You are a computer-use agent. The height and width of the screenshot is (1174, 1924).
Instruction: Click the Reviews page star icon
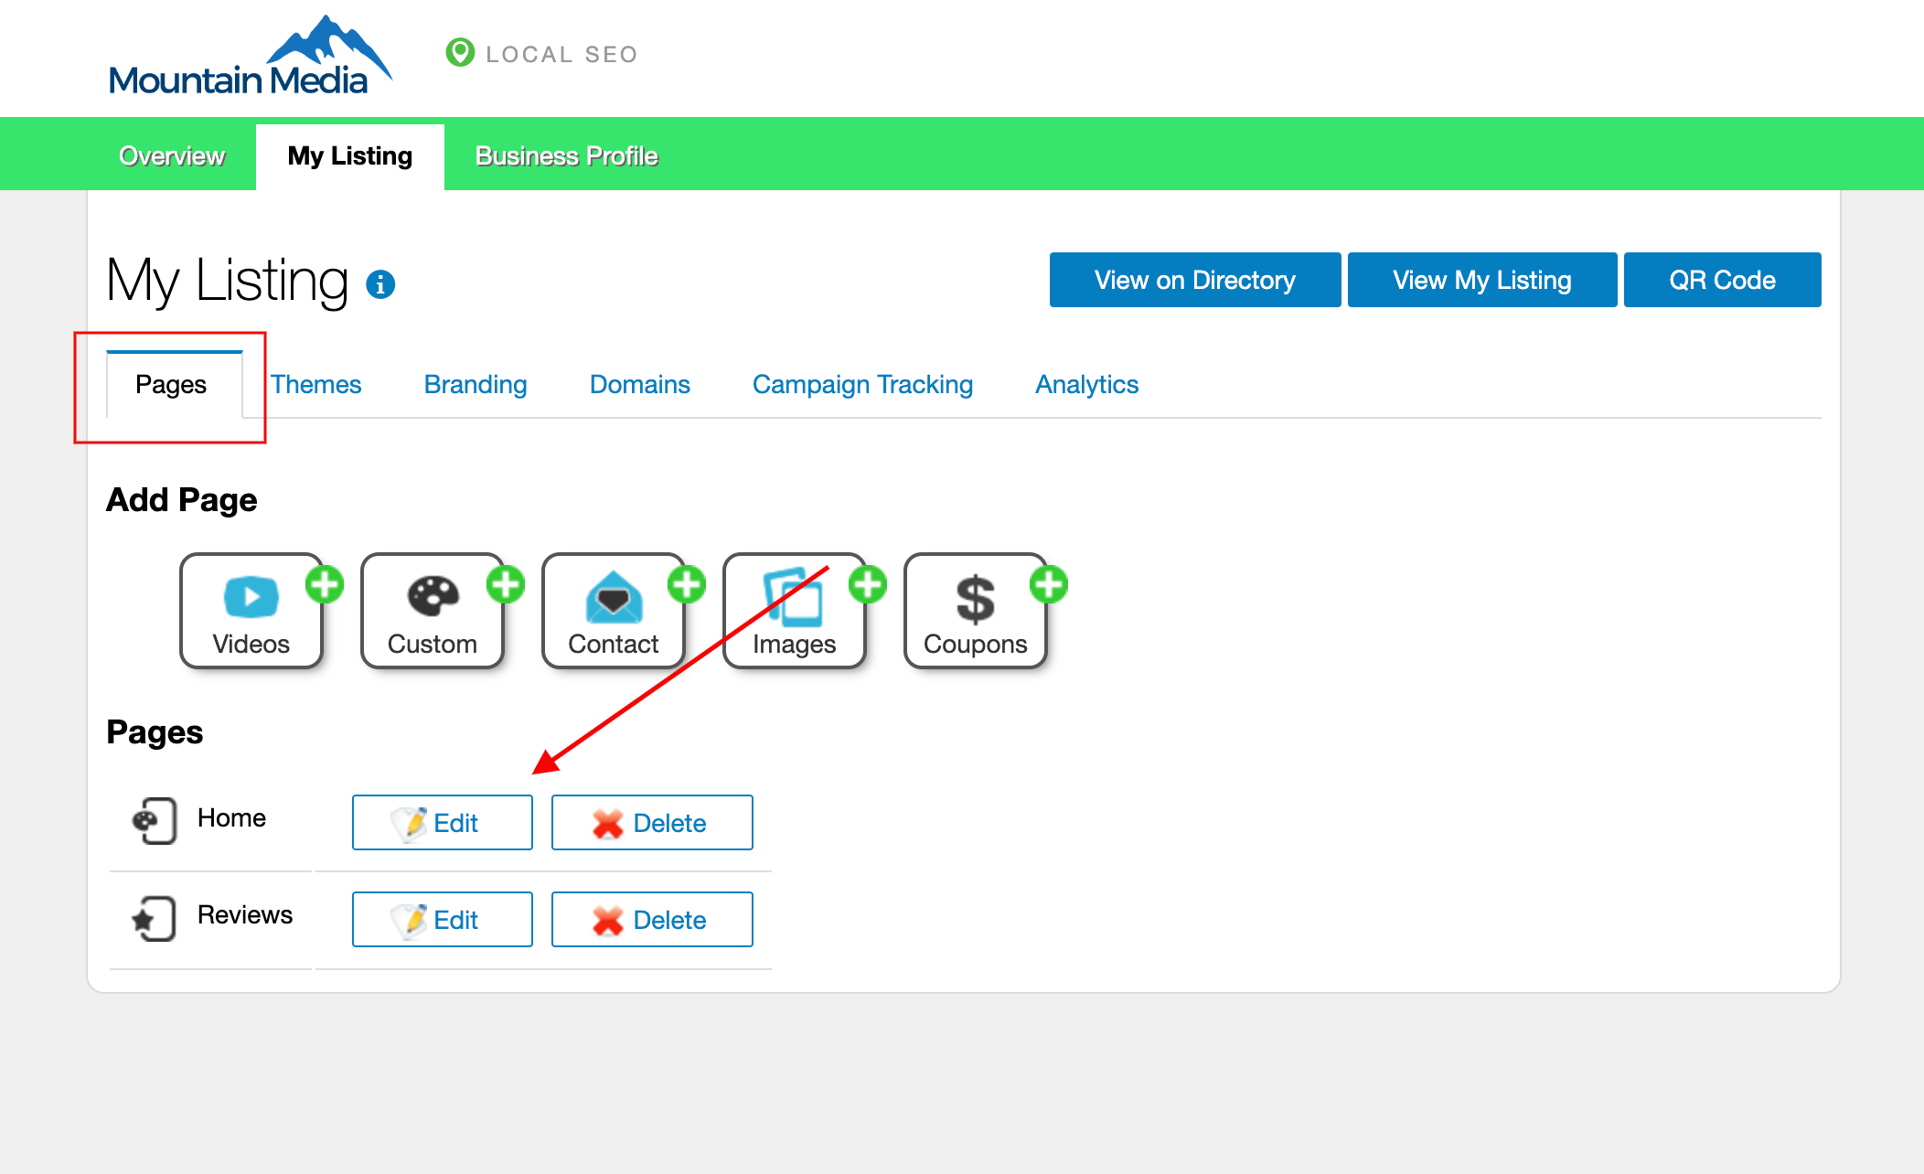154,918
